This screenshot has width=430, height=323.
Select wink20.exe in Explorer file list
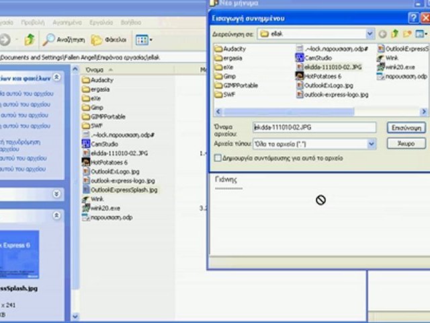(101, 208)
